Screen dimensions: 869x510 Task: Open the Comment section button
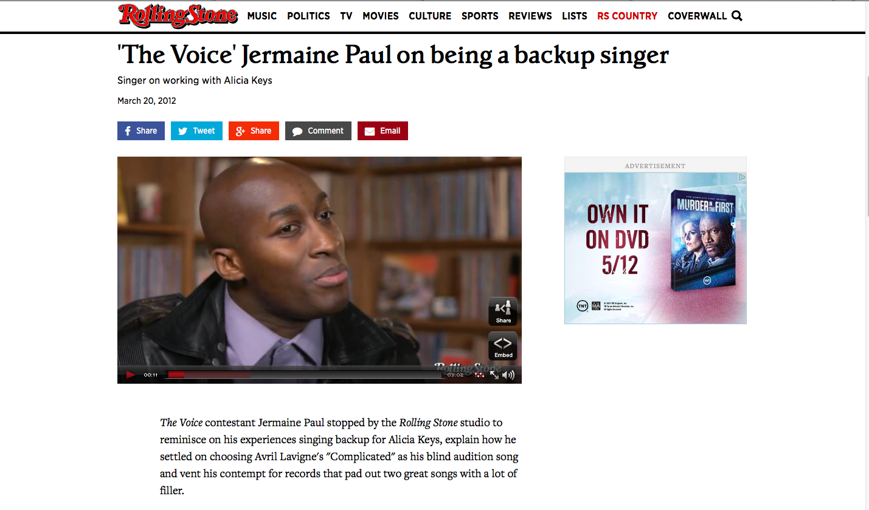click(318, 131)
